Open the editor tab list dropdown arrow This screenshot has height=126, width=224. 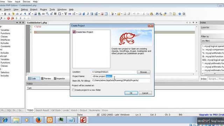click(x=193, y=22)
